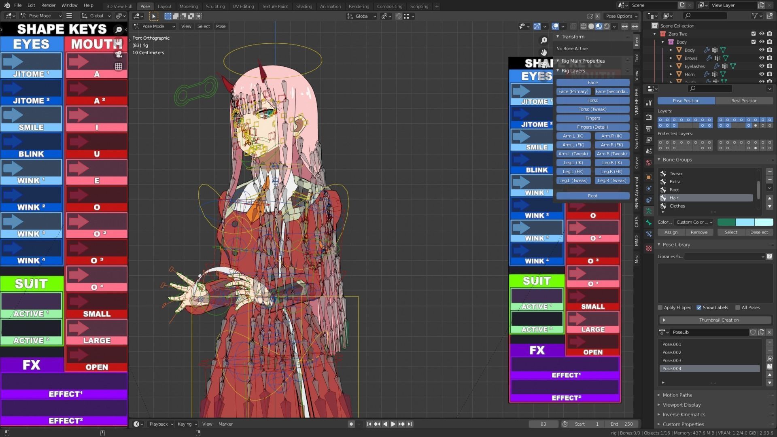Open the Object properties tab icon
The image size is (777, 437).
(649, 177)
